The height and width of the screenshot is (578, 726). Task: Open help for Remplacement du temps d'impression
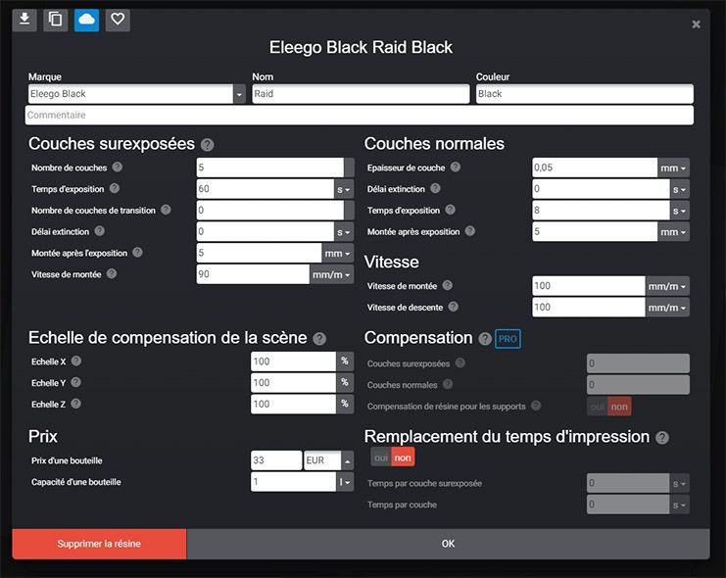tap(662, 438)
